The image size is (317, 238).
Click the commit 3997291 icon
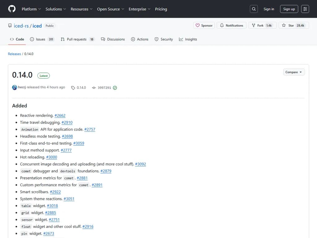click(x=94, y=88)
